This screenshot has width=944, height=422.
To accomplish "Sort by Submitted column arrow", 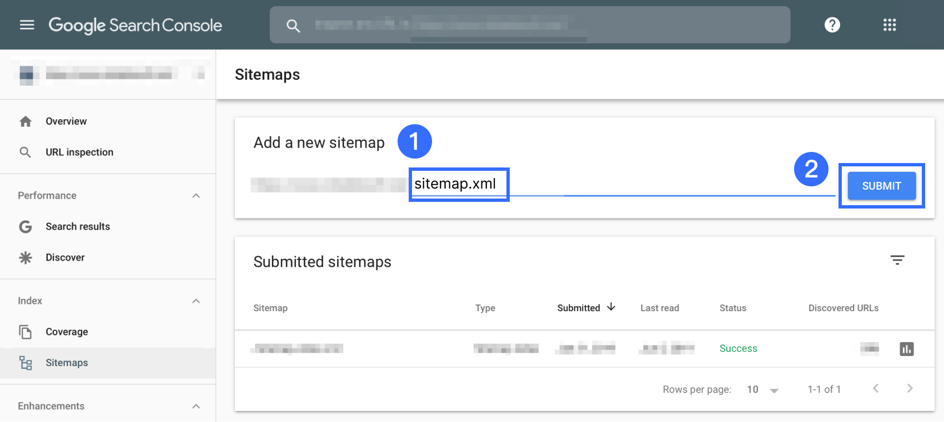I will point(611,307).
